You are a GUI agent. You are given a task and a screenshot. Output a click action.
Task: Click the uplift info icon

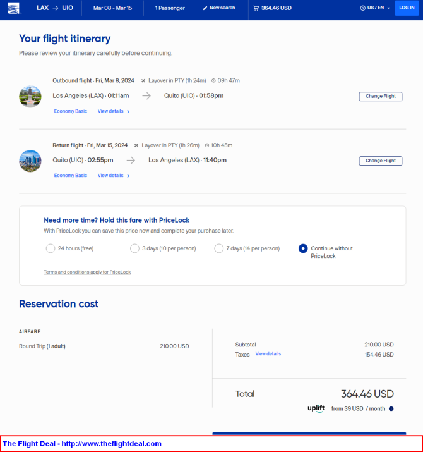click(391, 408)
